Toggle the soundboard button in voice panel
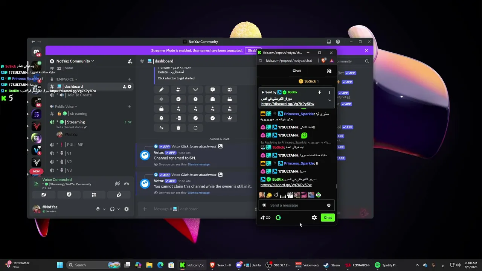482x271 pixels. (x=119, y=195)
